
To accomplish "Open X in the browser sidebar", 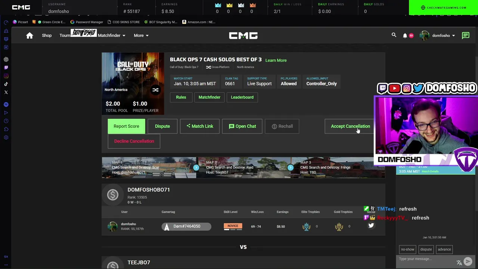I will click(6, 92).
